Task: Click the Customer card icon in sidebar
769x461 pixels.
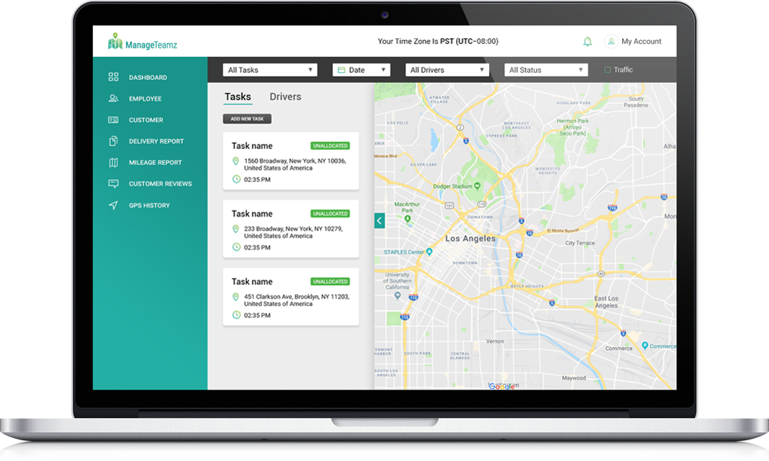Action: click(x=114, y=120)
